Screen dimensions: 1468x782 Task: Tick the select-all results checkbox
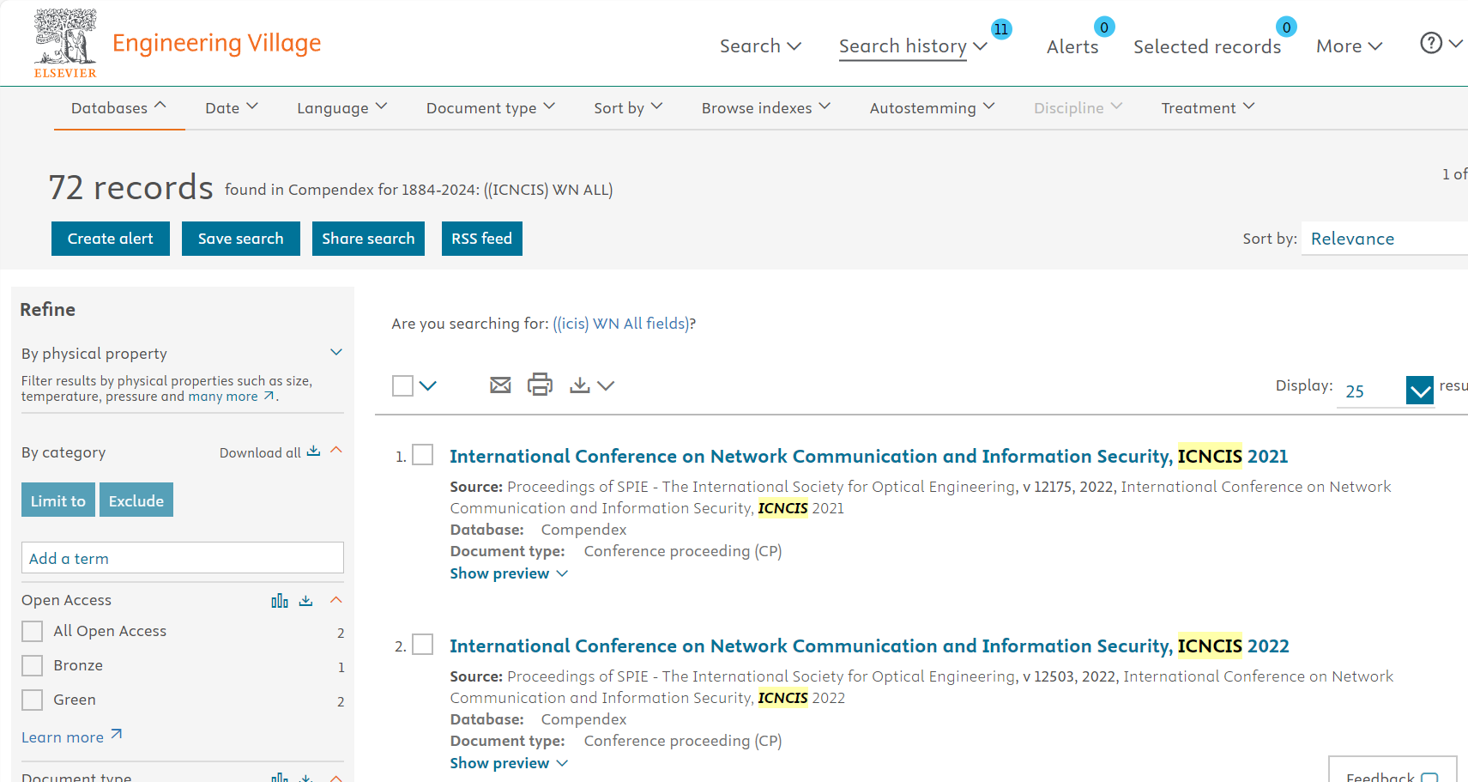click(x=402, y=385)
